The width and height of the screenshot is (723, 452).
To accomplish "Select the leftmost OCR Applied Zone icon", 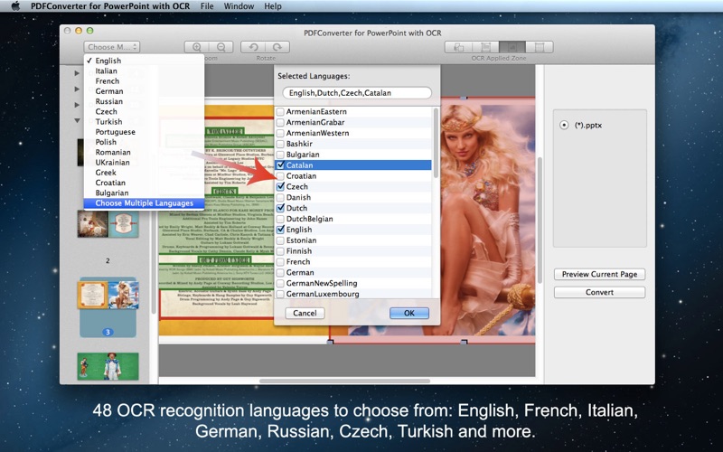I will [x=458, y=47].
